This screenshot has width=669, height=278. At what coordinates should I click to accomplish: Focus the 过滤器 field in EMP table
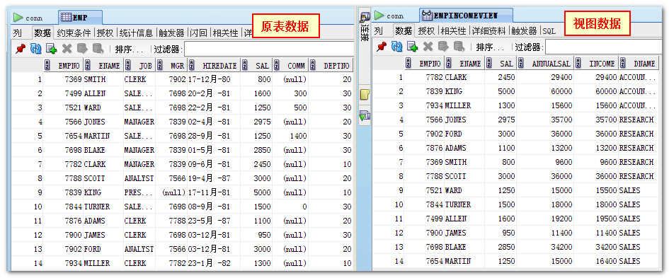coord(269,49)
